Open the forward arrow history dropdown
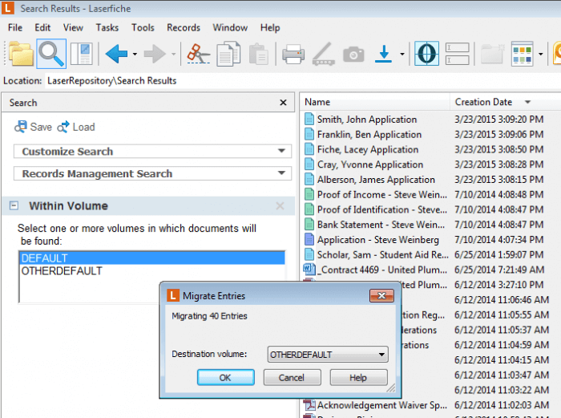The width and height of the screenshot is (561, 418). [x=174, y=54]
